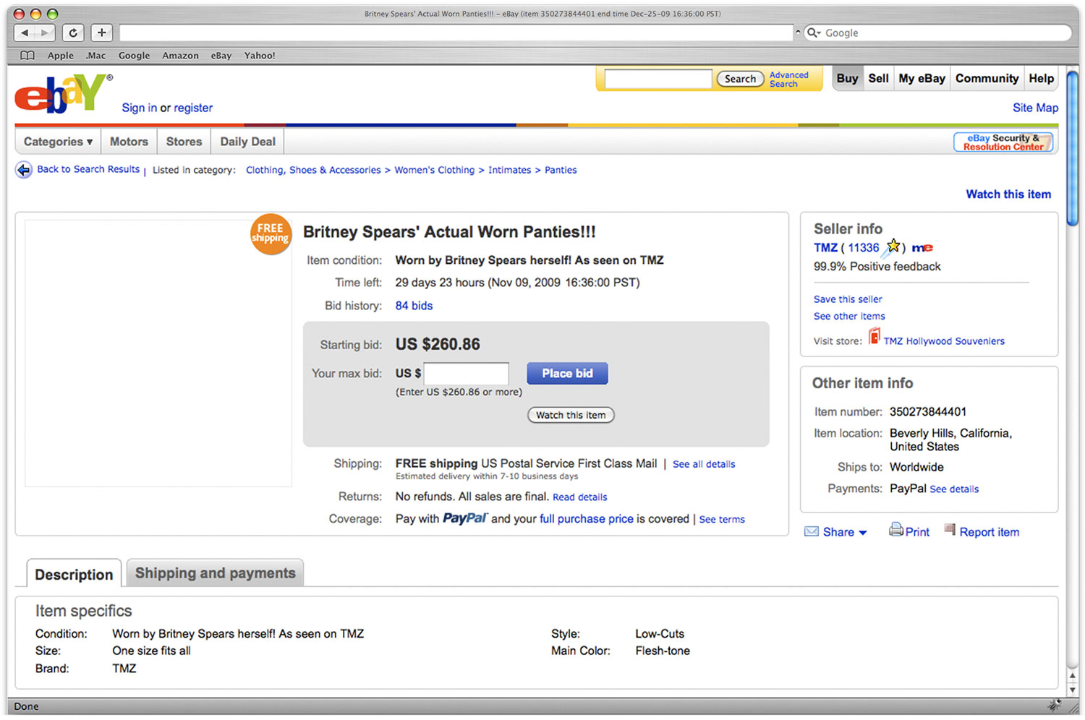Click the Watch this item pill button
1085x720 pixels.
pos(571,415)
